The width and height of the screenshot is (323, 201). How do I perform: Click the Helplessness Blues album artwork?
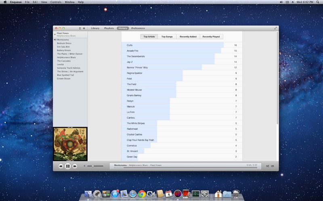(x=70, y=144)
